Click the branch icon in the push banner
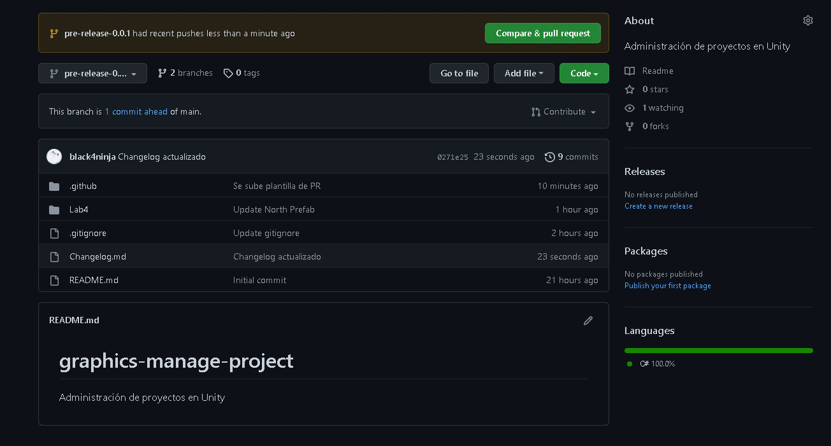The height and width of the screenshot is (446, 831). coord(54,33)
